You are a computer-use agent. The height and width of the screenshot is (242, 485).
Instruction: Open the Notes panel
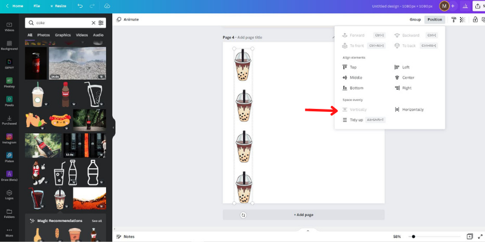click(x=125, y=237)
